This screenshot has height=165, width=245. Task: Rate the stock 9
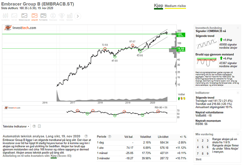(208, 154)
